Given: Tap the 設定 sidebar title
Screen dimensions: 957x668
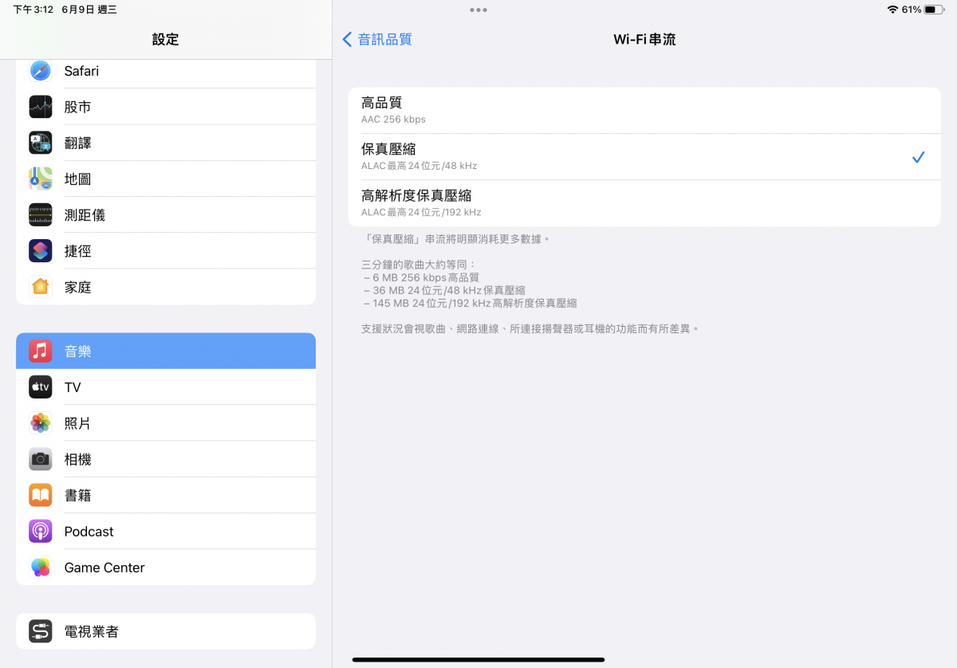Looking at the screenshot, I should [x=166, y=39].
